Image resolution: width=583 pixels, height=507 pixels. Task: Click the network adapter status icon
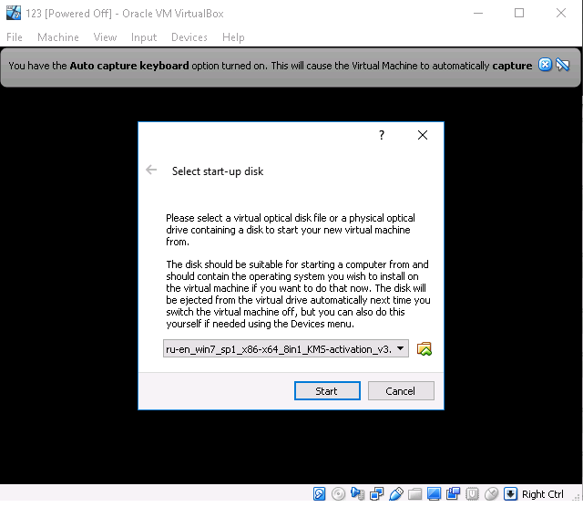click(x=376, y=494)
